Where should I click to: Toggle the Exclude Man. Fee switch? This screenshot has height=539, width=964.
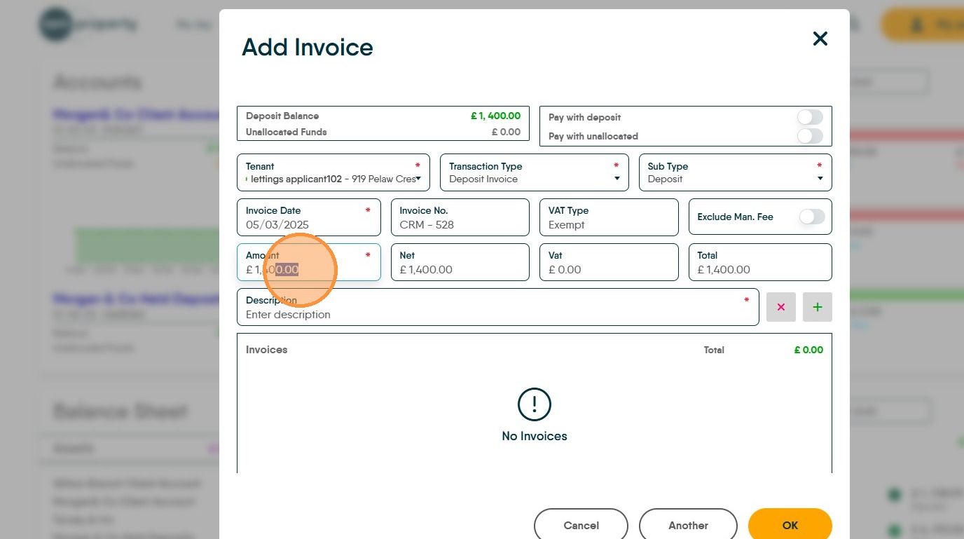(x=812, y=217)
